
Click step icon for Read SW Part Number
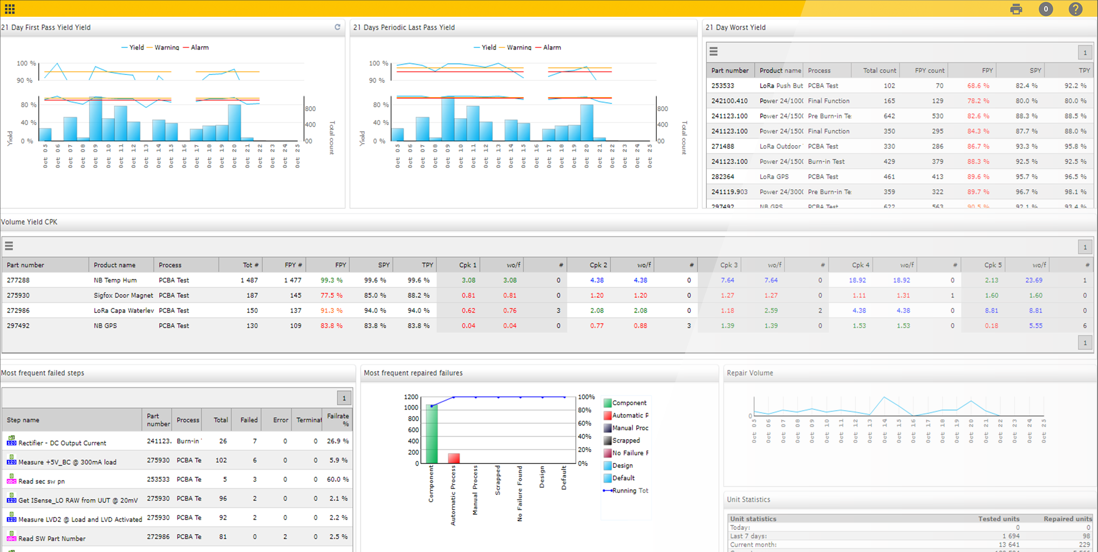[x=11, y=536]
